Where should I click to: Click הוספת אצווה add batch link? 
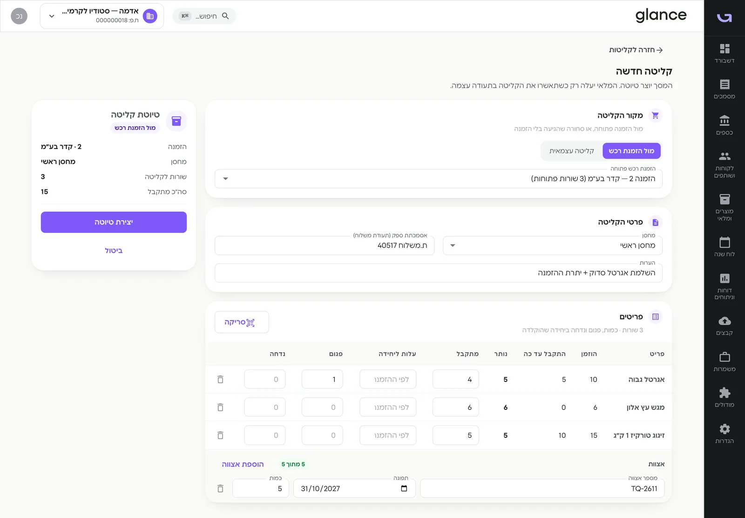tap(243, 464)
